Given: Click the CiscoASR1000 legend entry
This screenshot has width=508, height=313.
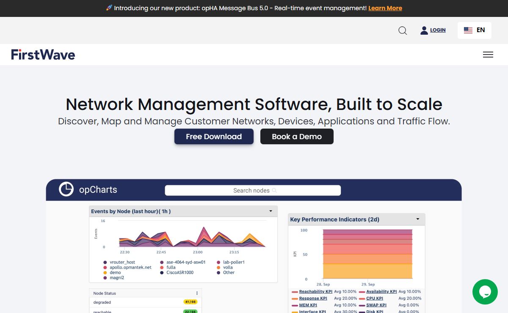Looking at the screenshot, I should point(177,272).
